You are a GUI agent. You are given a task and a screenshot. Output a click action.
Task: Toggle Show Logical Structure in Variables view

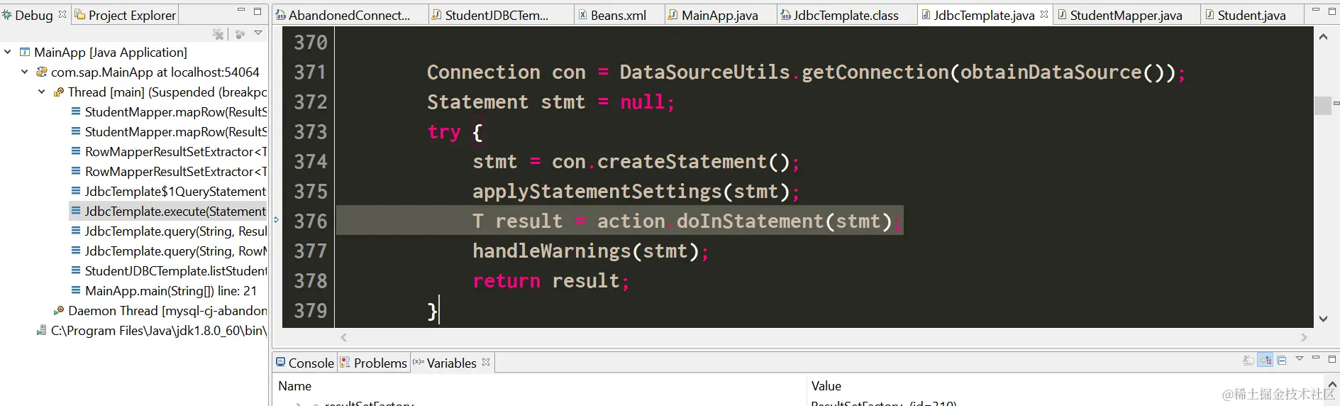point(1266,361)
